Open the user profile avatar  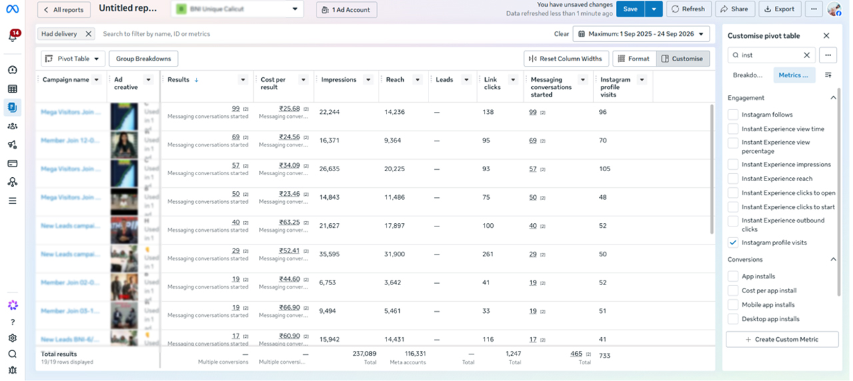834,9
